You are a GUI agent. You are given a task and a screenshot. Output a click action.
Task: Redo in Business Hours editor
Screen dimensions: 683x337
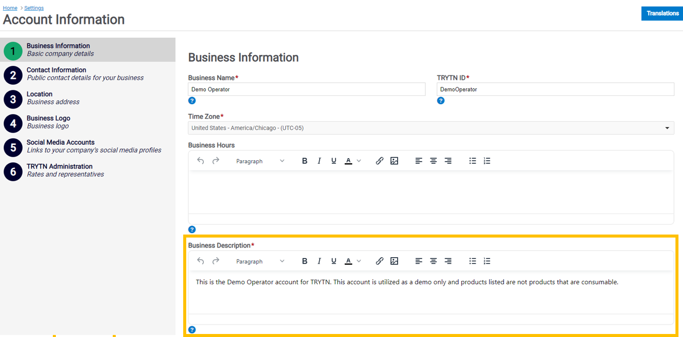click(216, 161)
